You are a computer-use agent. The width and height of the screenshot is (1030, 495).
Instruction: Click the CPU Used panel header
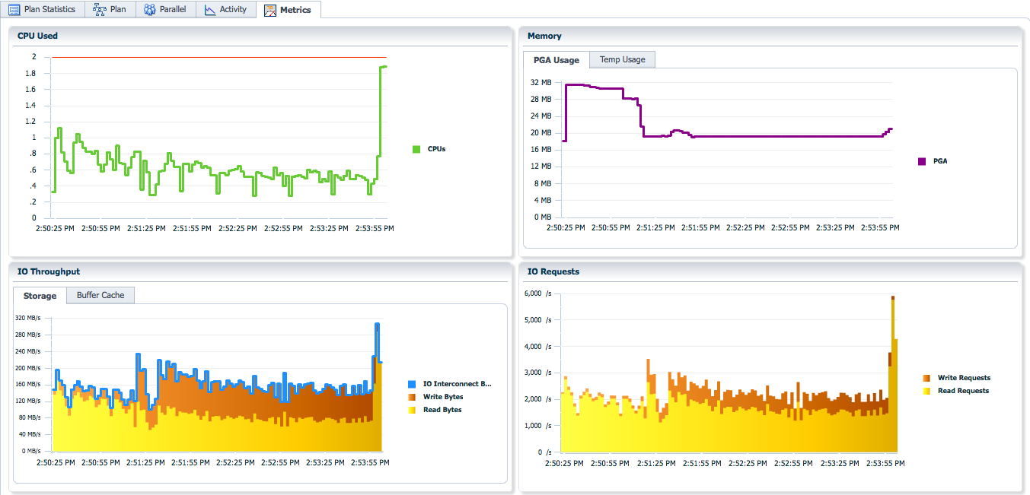pyautogui.click(x=37, y=36)
